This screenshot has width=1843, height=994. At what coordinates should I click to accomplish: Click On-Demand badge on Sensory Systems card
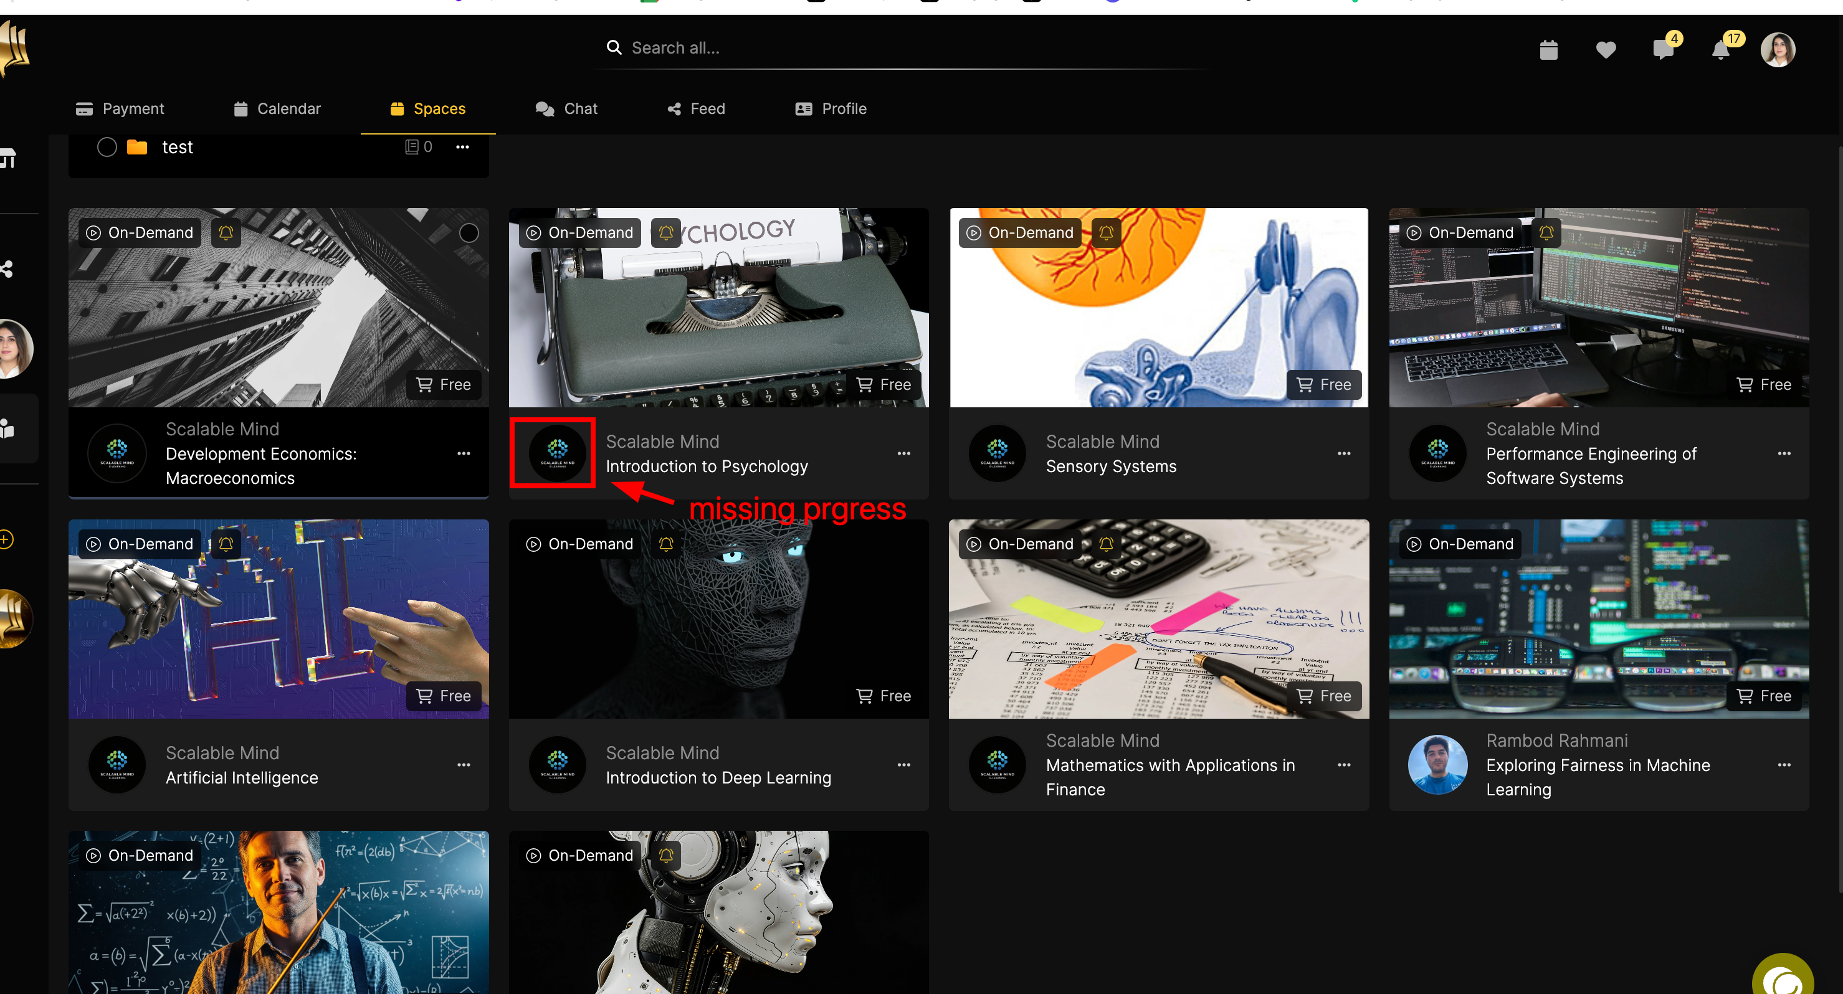pyautogui.click(x=1019, y=232)
